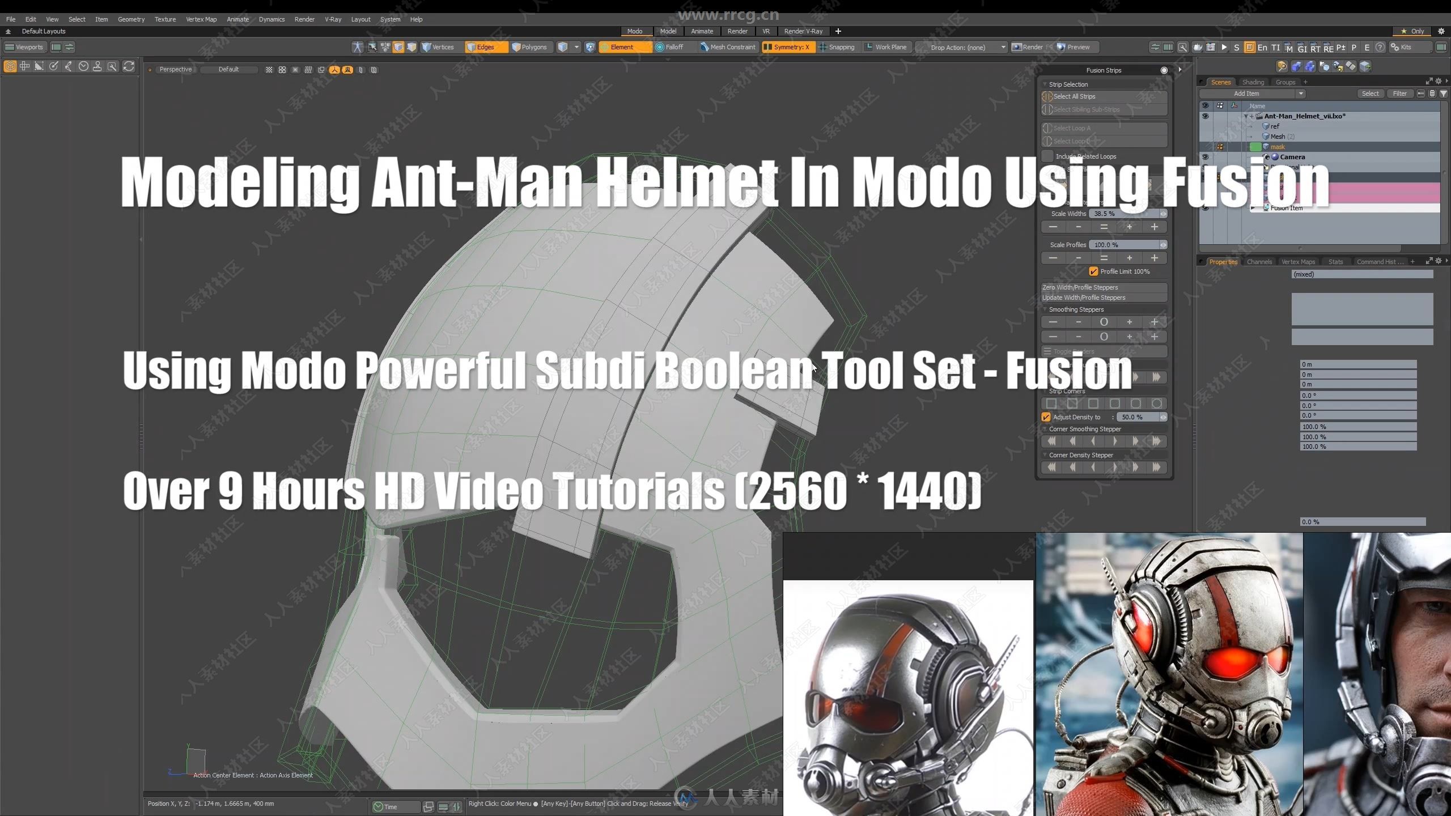This screenshot has width=1451, height=816.
Task: Expand the Ant-Man_Helmet tree item
Action: 1244,116
